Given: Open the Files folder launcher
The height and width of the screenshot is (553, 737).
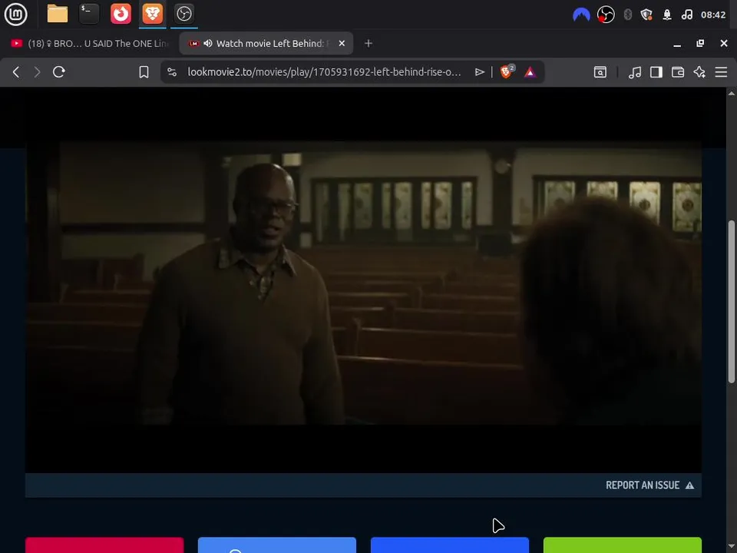Looking at the screenshot, I should [x=58, y=14].
